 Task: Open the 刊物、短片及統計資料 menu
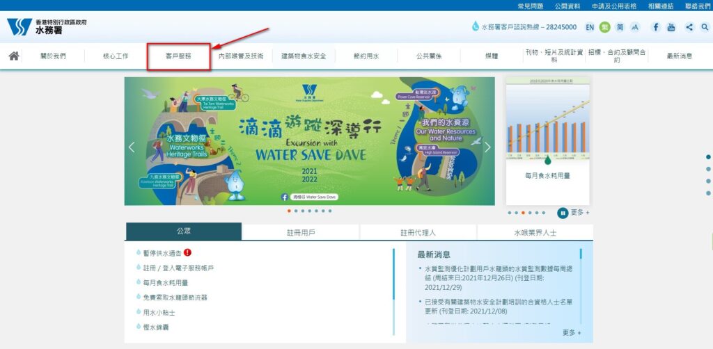(554, 56)
